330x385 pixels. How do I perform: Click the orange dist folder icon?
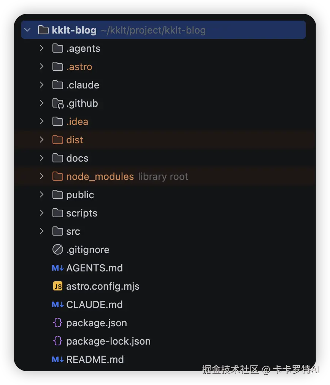pos(58,140)
